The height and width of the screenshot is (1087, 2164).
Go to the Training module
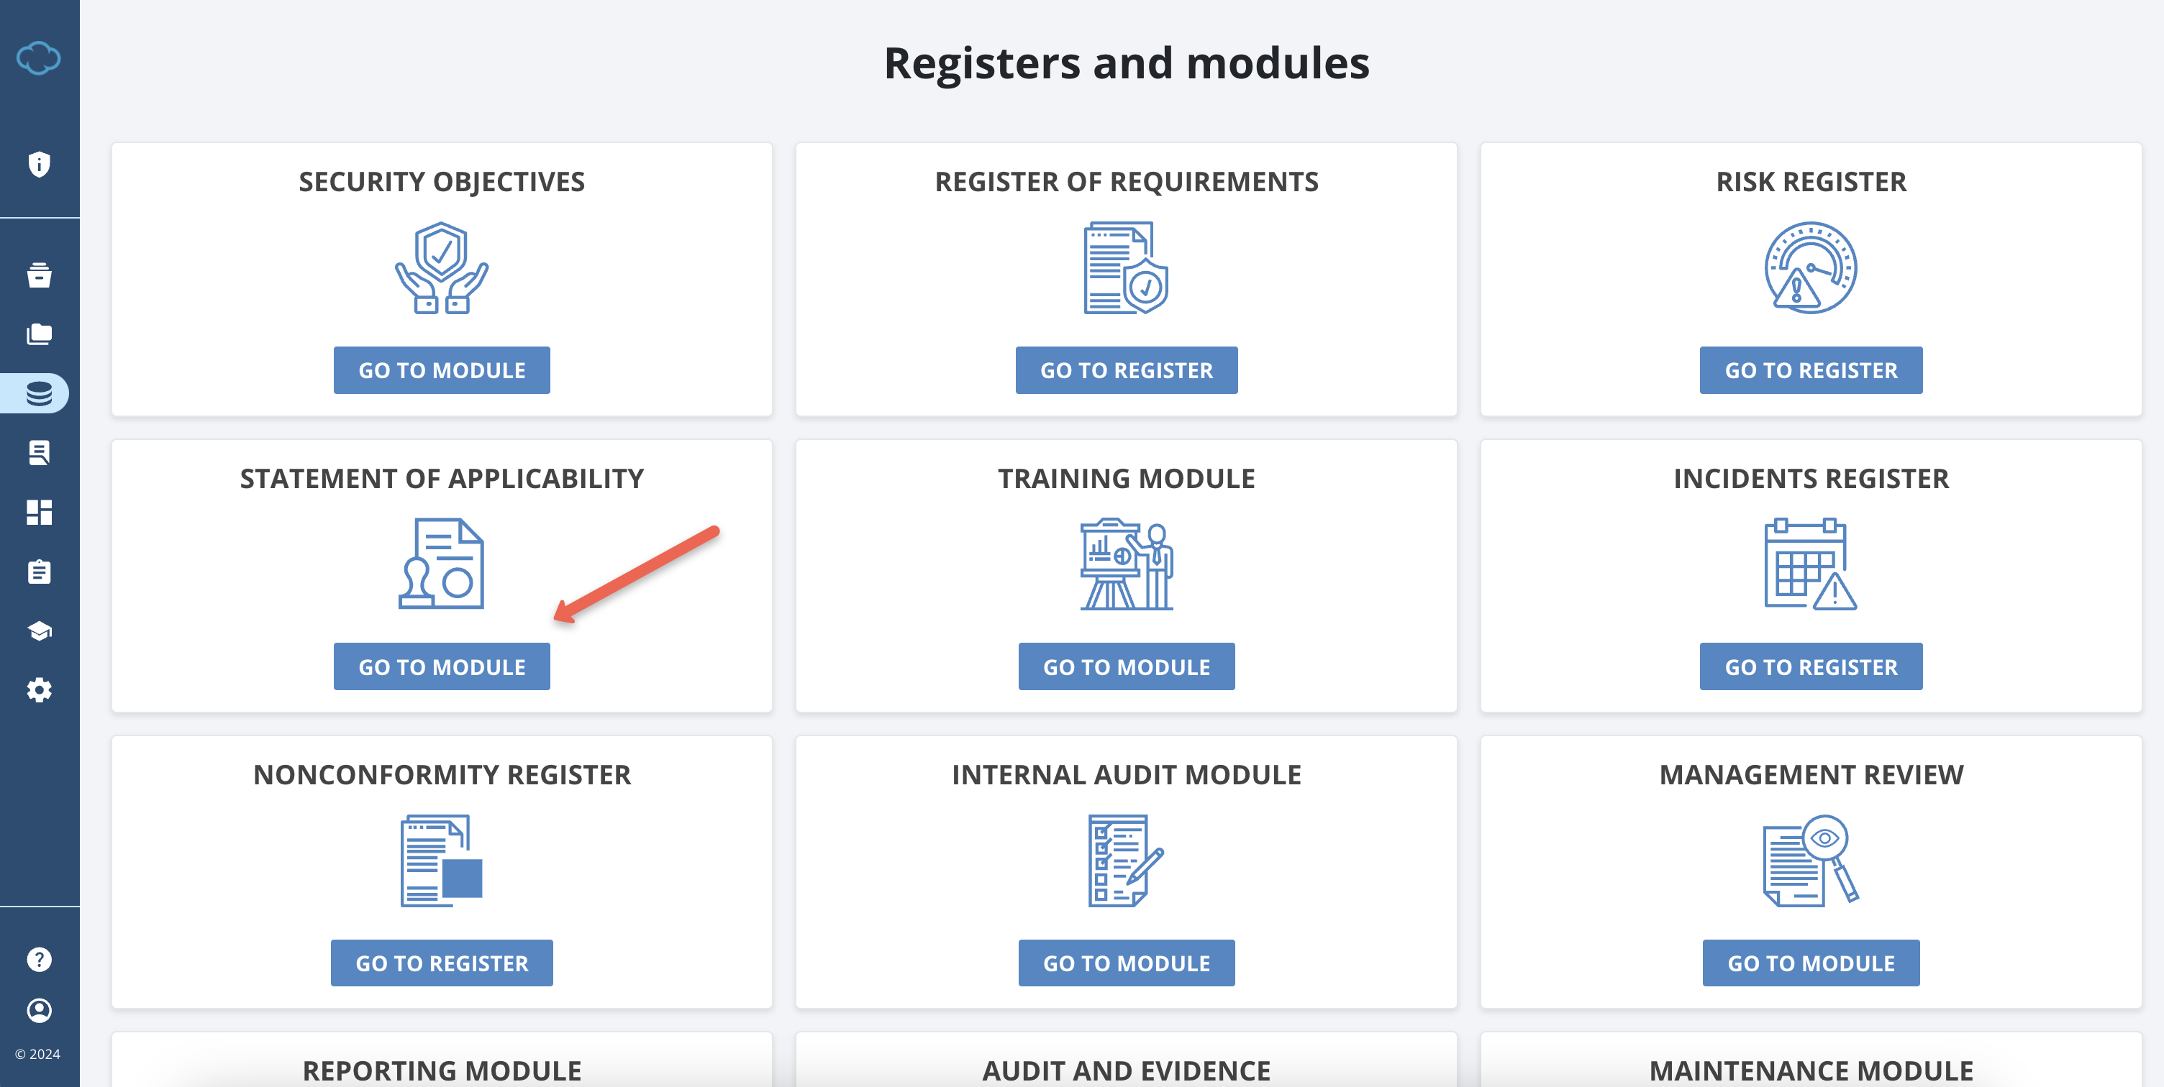coord(1126,666)
